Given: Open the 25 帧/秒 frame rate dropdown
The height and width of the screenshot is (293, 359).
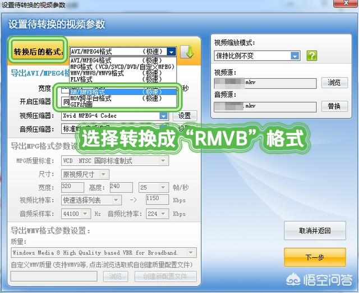Looking at the screenshot, I should (x=154, y=187).
